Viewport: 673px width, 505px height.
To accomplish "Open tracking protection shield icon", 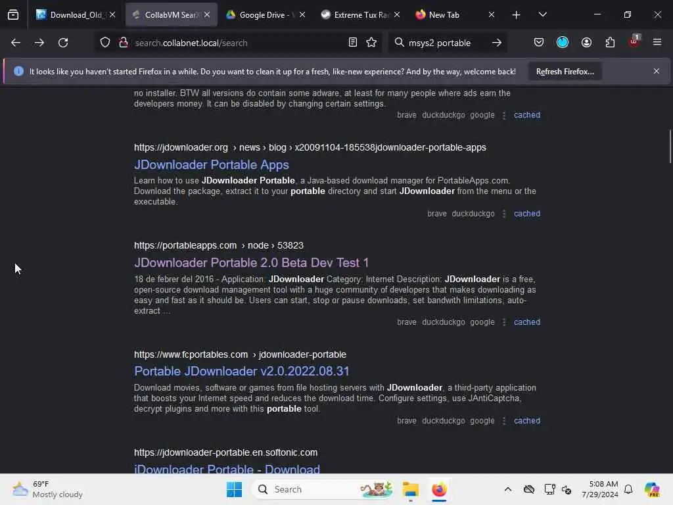I will pos(105,43).
